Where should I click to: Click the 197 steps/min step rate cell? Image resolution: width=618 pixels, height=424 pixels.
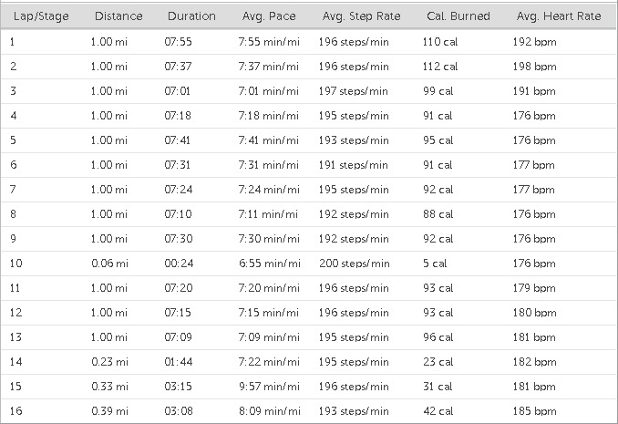pyautogui.click(x=354, y=91)
